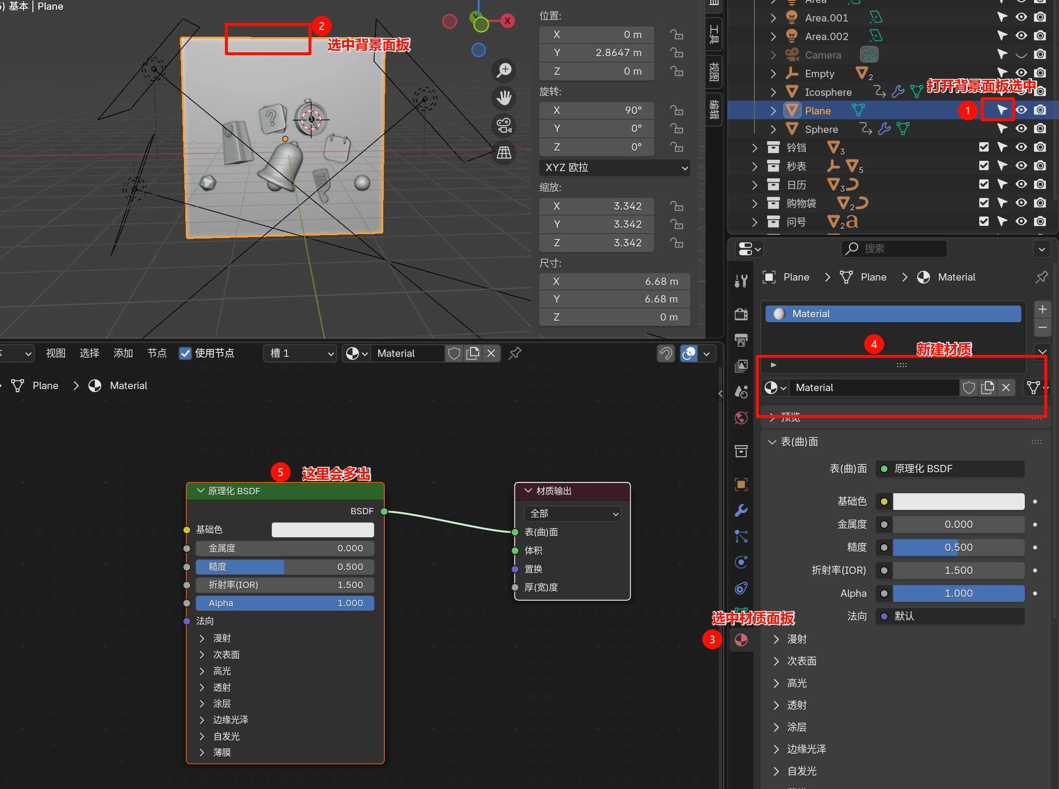Screen dimensions: 1059x789
Task: Unlink material with X in node header
Action: tap(491, 353)
